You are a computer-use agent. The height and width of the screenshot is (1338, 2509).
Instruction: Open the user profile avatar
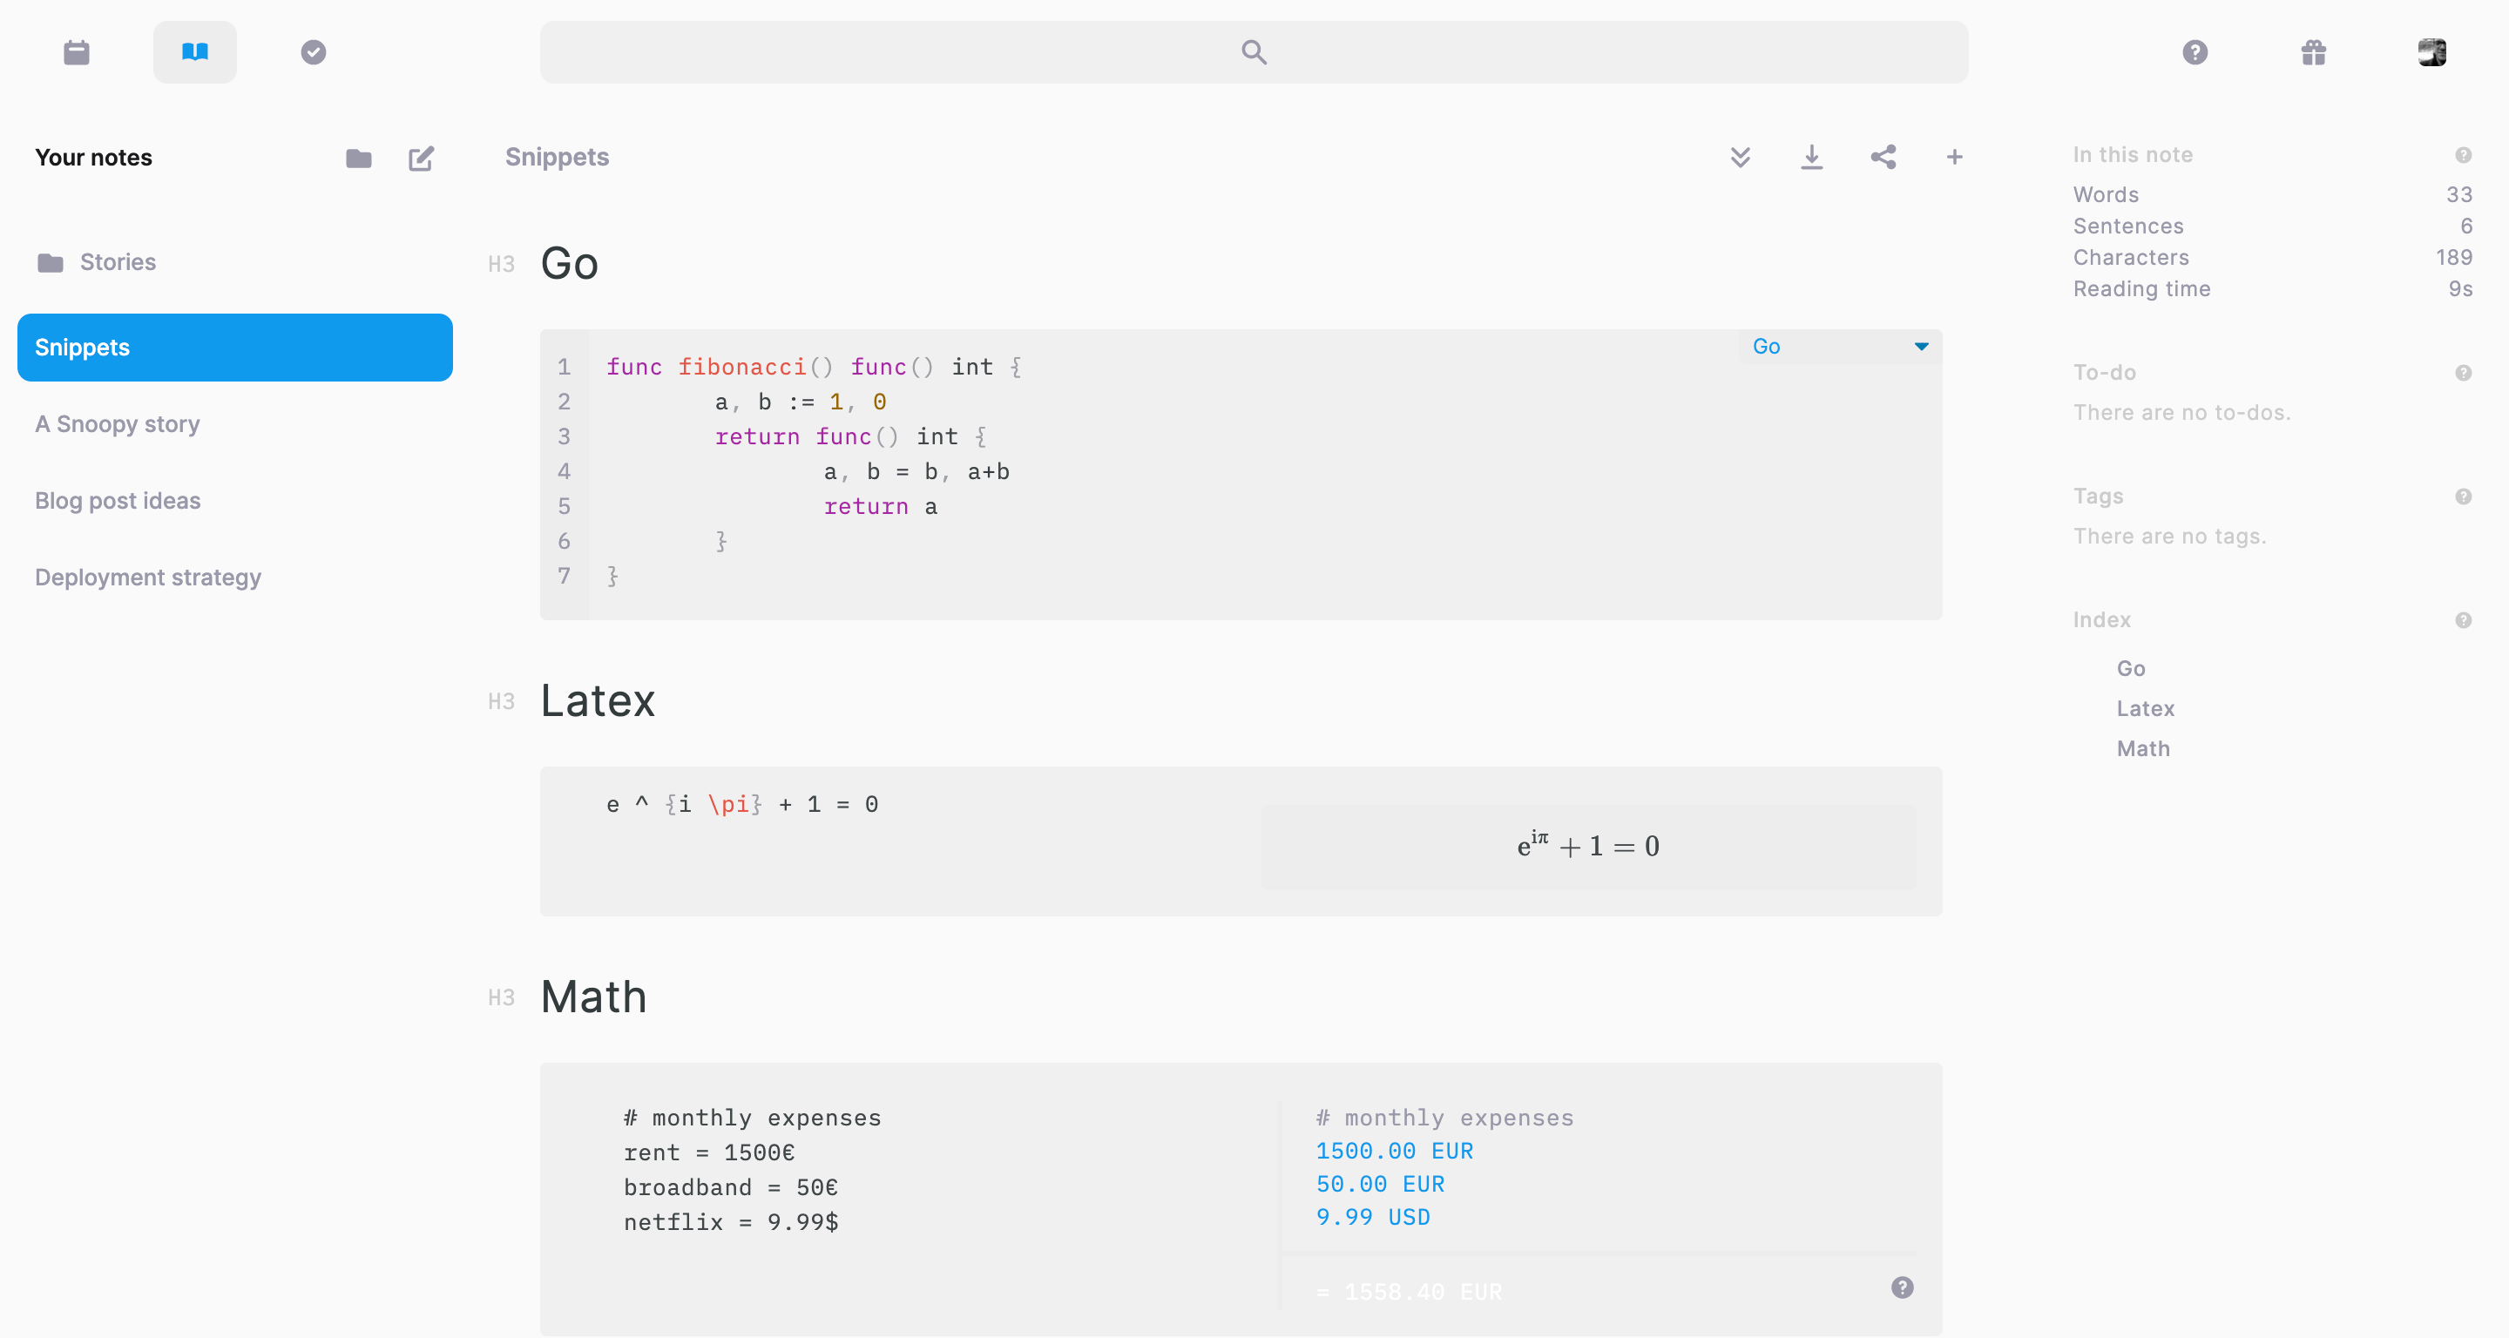tap(2431, 51)
